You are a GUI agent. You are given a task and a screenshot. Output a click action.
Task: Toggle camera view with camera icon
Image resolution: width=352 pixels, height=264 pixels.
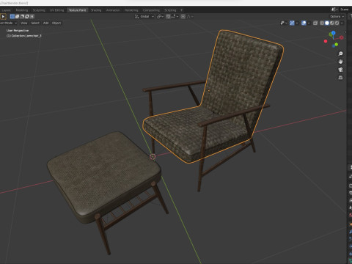pos(340,70)
